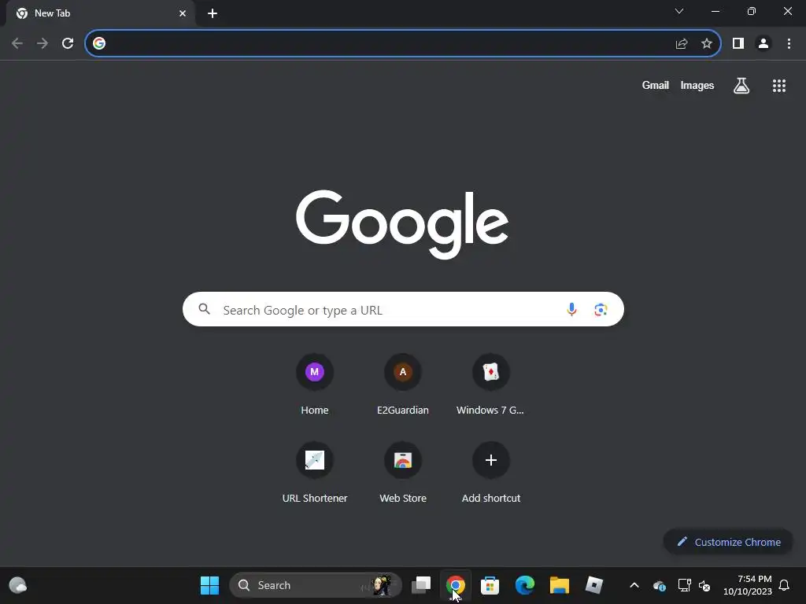Open Google Images link

click(697, 86)
